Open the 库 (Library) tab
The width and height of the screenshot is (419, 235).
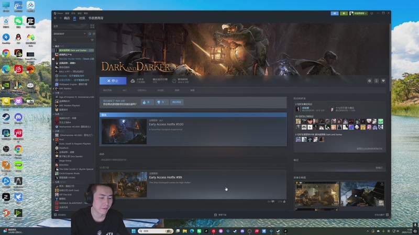pos(74,18)
